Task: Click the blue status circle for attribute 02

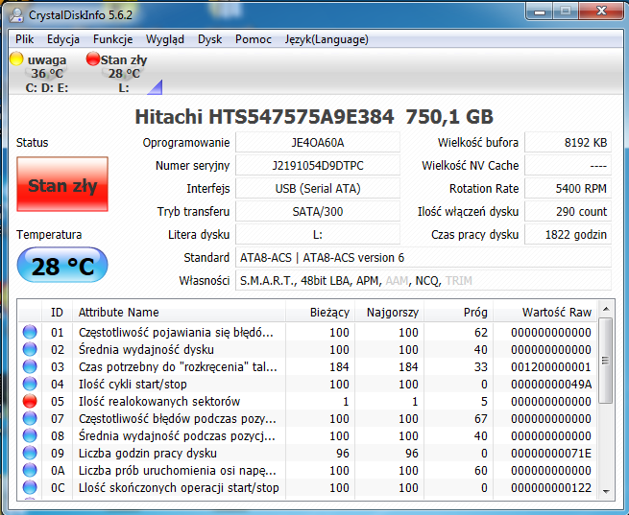Action: 30,349
